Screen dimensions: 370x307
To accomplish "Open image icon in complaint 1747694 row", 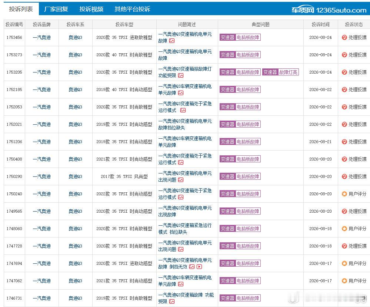I will coord(192,267).
